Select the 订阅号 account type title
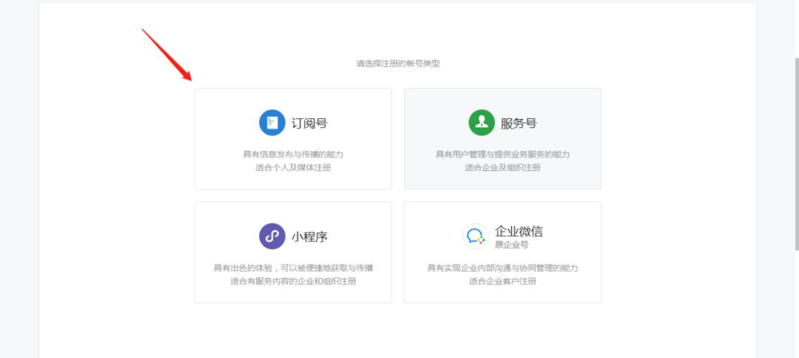This screenshot has height=358, width=799. 309,124
